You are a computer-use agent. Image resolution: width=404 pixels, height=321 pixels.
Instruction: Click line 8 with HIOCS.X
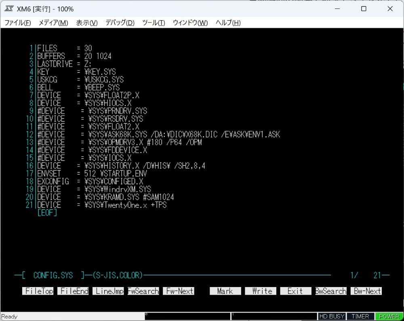[x=84, y=103]
